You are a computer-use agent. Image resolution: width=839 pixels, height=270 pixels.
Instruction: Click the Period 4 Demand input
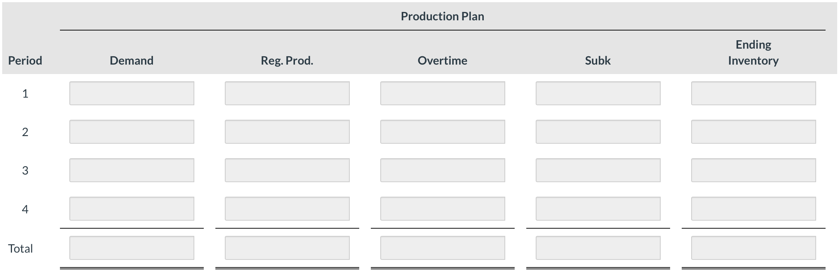coord(131,209)
